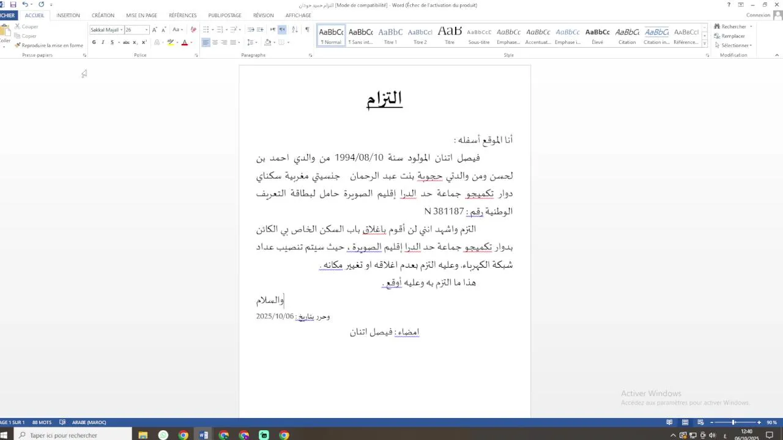Center the paragraph text
The width and height of the screenshot is (783, 440).
point(215,42)
